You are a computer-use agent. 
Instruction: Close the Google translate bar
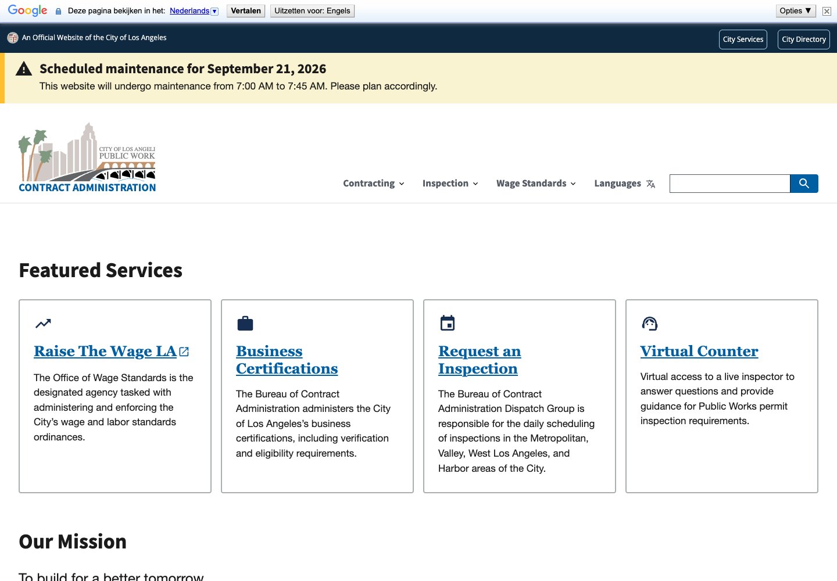(827, 11)
